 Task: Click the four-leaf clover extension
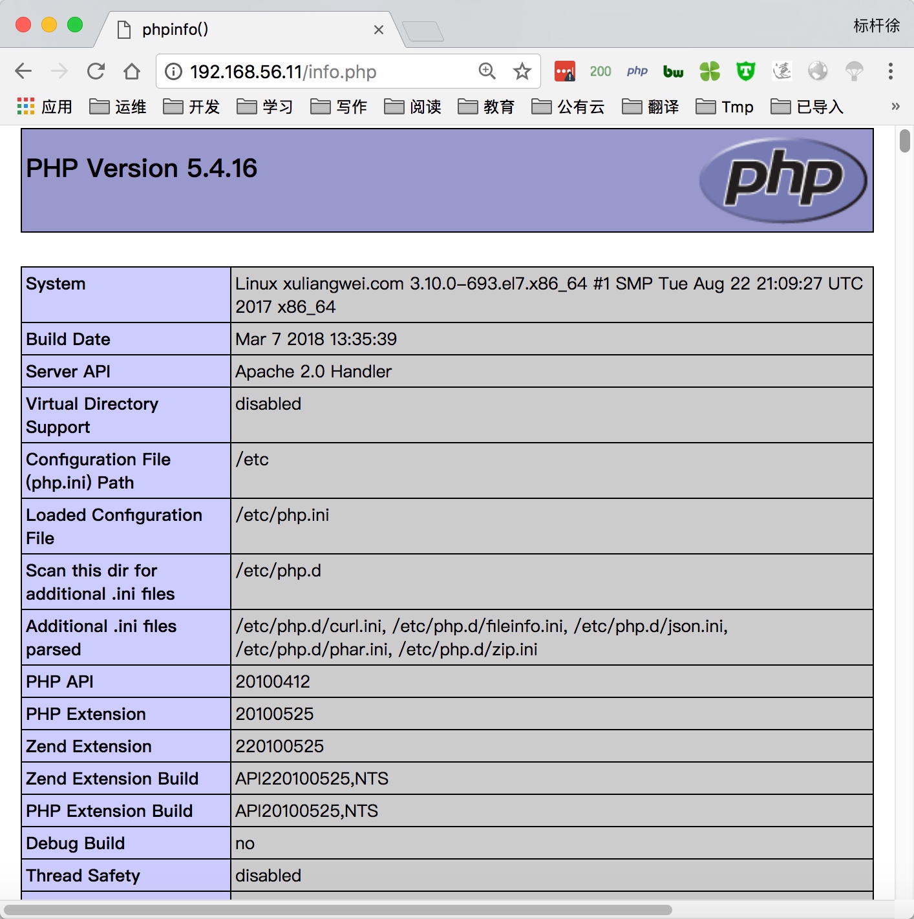710,71
